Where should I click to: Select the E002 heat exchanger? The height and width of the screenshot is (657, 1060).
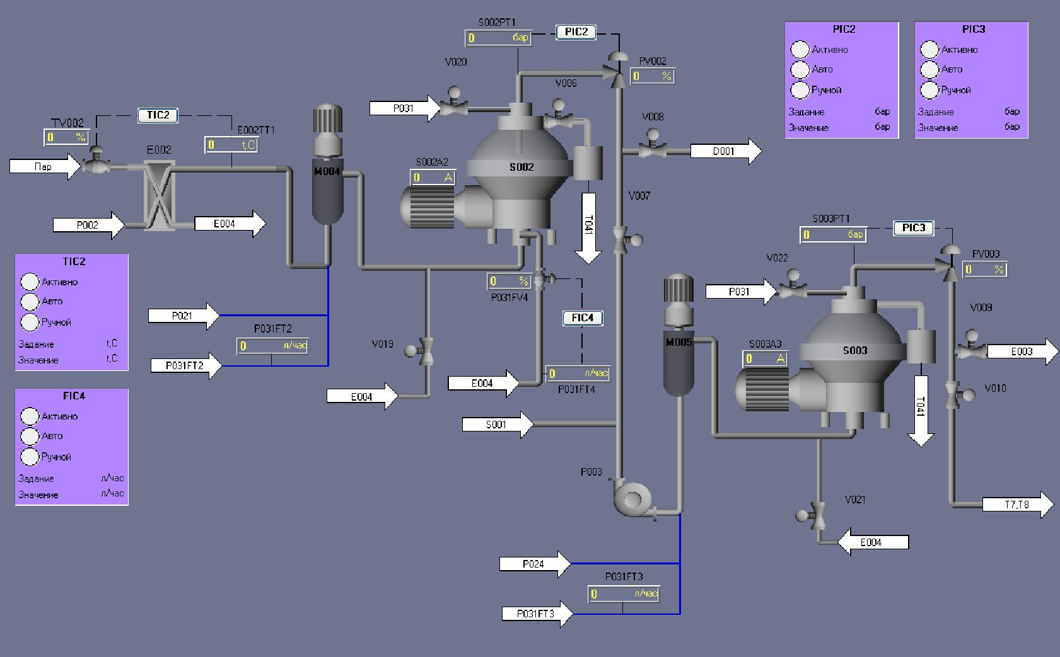159,195
